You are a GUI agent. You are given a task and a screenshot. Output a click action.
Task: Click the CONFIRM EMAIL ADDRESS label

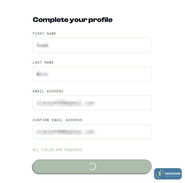(x=57, y=120)
